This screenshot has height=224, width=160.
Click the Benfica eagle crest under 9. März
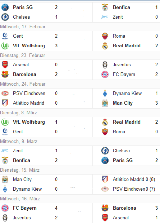5,161
